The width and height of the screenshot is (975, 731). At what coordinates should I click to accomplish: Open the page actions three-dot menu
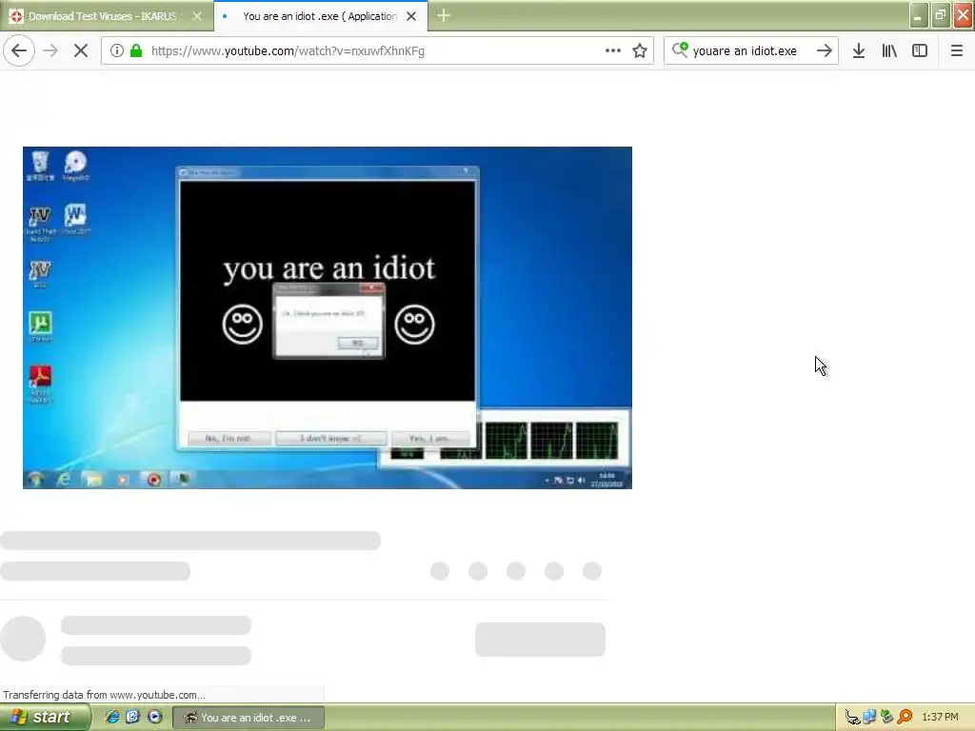click(612, 50)
